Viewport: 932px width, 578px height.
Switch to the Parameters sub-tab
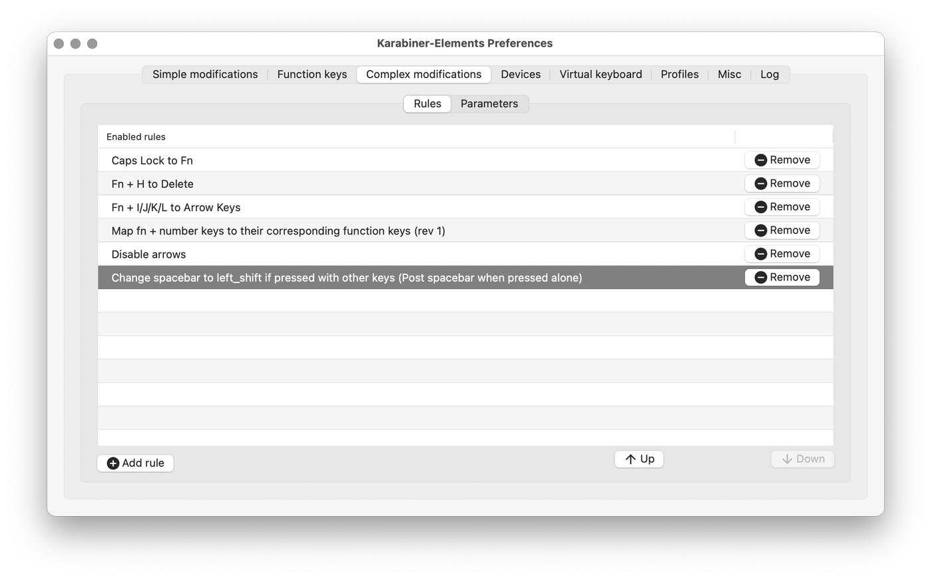(489, 104)
